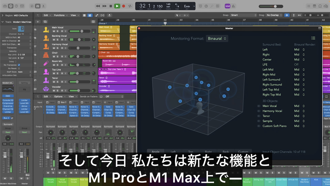Toggle the purple Count-in 1234 button
This screenshot has height=186, width=330.
[x=227, y=6]
